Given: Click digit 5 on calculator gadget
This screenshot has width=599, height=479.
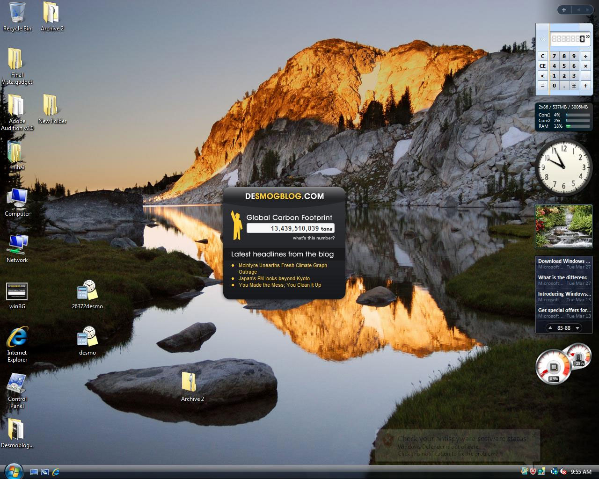Looking at the screenshot, I should (x=564, y=66).
